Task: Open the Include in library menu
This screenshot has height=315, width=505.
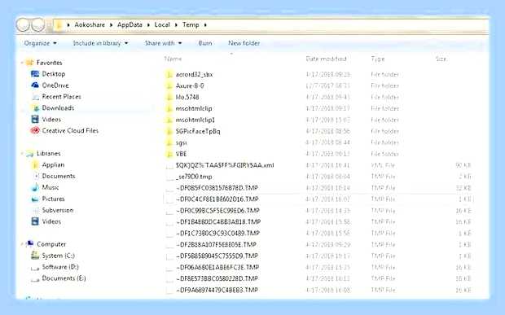Action: point(100,43)
